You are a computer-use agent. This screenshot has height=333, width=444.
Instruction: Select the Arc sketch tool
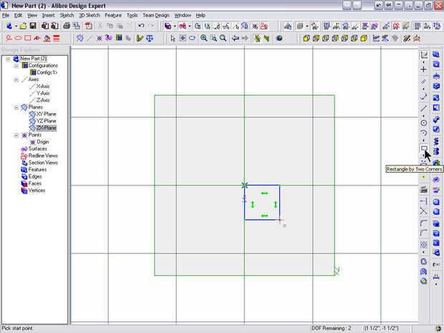click(x=424, y=132)
